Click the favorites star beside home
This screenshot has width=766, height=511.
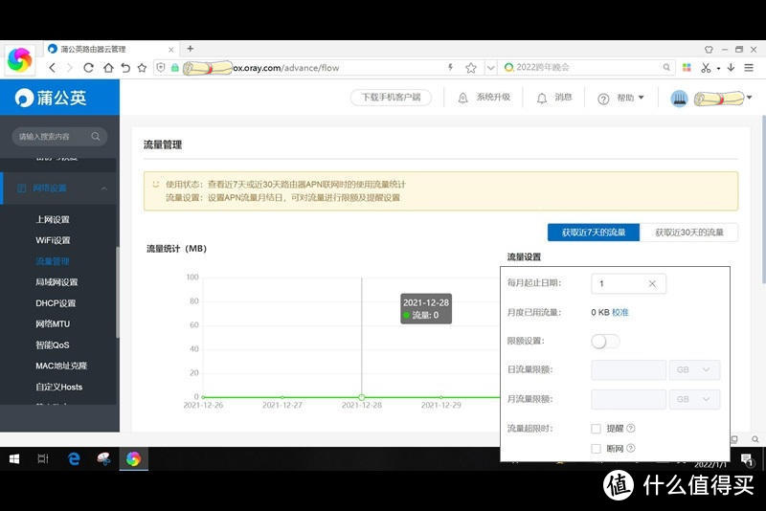[x=142, y=68]
